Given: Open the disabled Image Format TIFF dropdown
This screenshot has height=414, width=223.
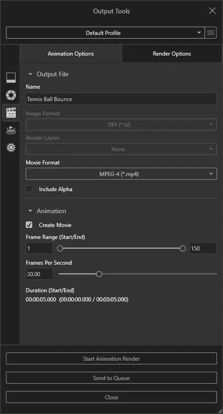Looking at the screenshot, I should click(121, 125).
